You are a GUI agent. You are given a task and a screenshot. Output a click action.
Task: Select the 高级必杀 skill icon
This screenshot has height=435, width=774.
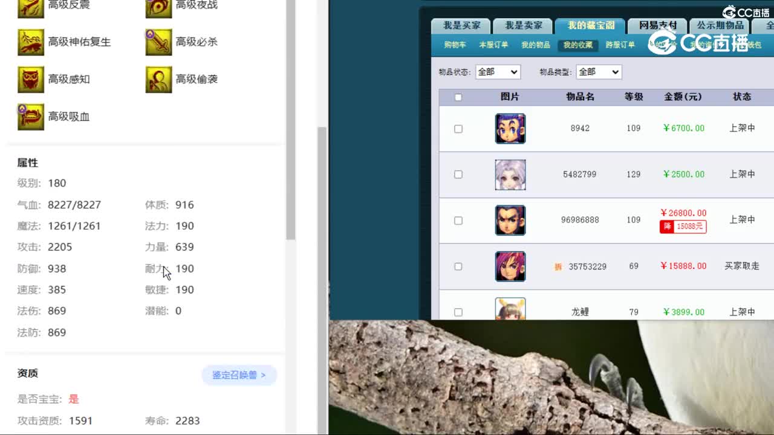pyautogui.click(x=158, y=42)
